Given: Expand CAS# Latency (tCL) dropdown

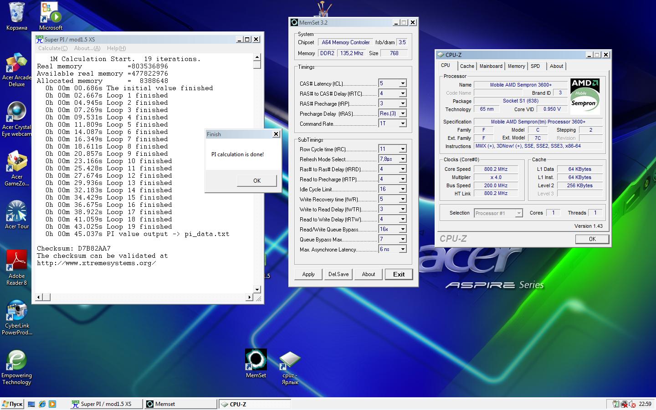Looking at the screenshot, I should [403, 83].
